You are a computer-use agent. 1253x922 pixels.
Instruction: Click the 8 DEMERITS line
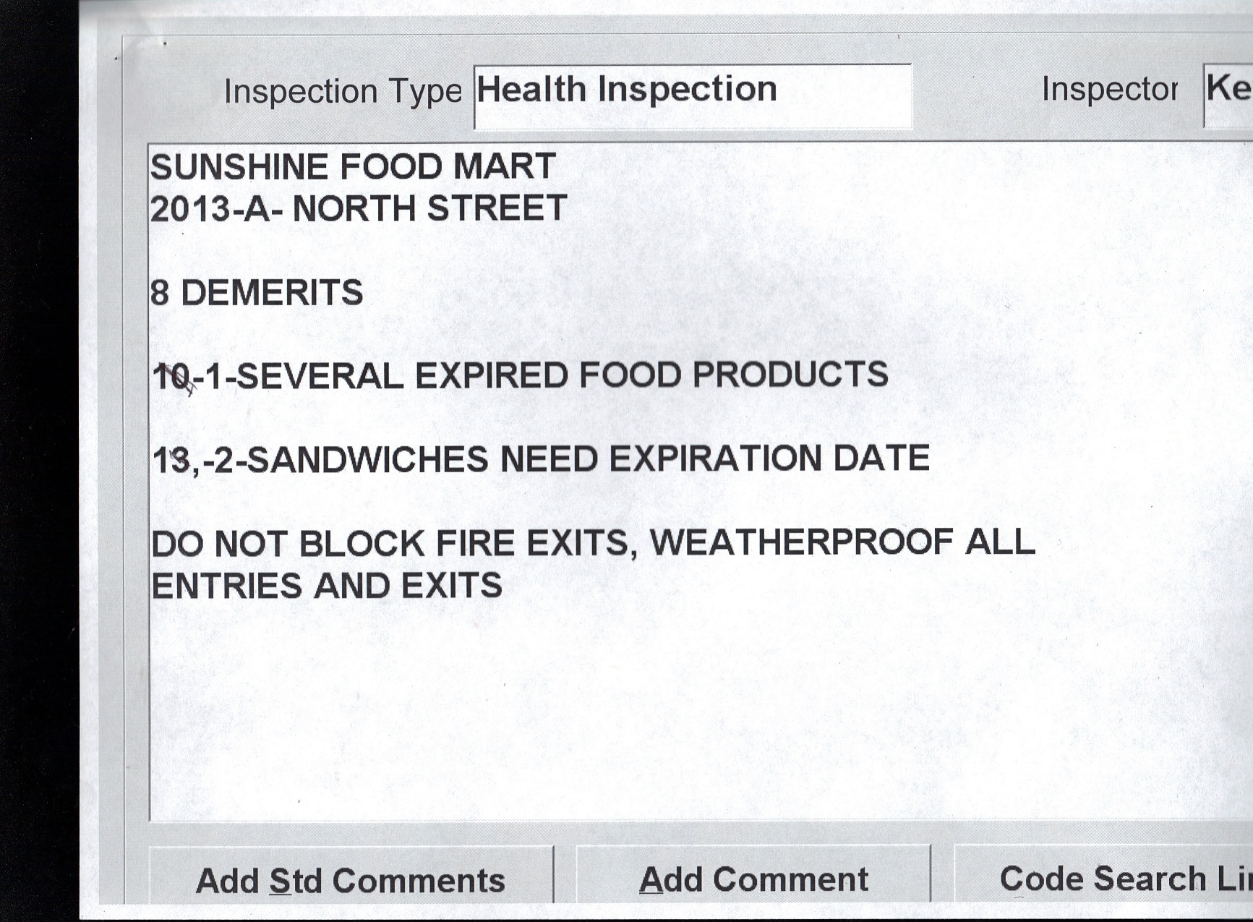(257, 293)
